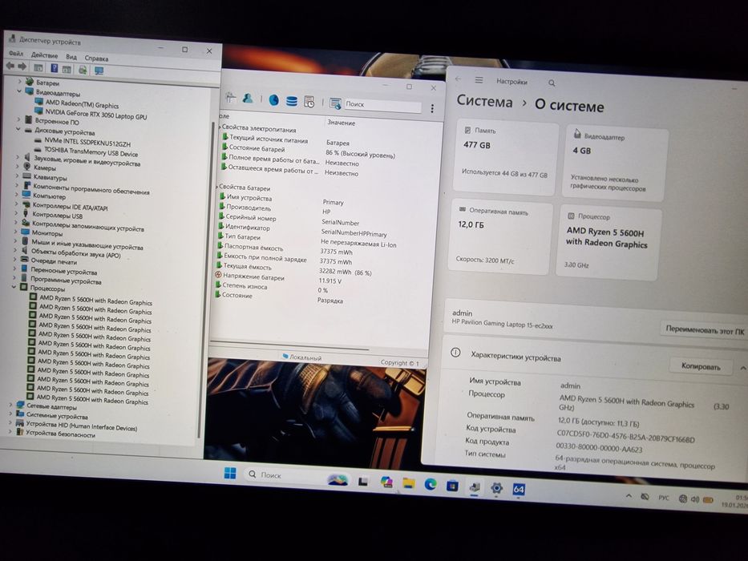The width and height of the screenshot is (748, 561).
Task: Open the Файл menu
Action: pyautogui.click(x=16, y=54)
